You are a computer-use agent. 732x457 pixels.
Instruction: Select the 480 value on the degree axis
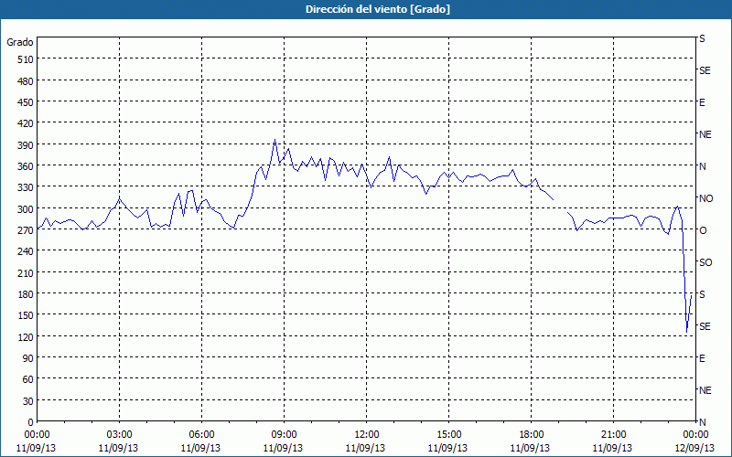26,81
